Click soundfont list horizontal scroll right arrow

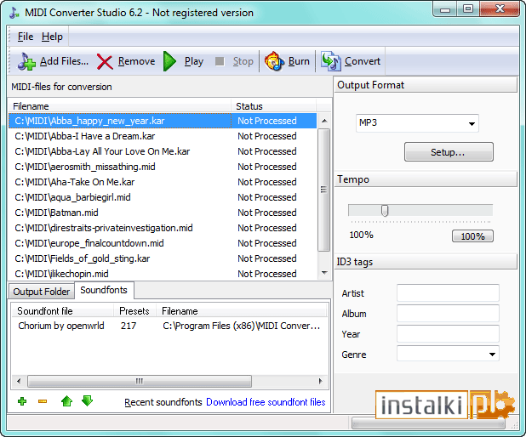click(x=321, y=381)
